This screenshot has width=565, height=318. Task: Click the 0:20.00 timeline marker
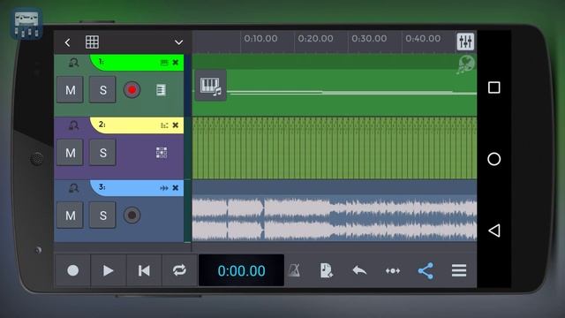(x=315, y=38)
